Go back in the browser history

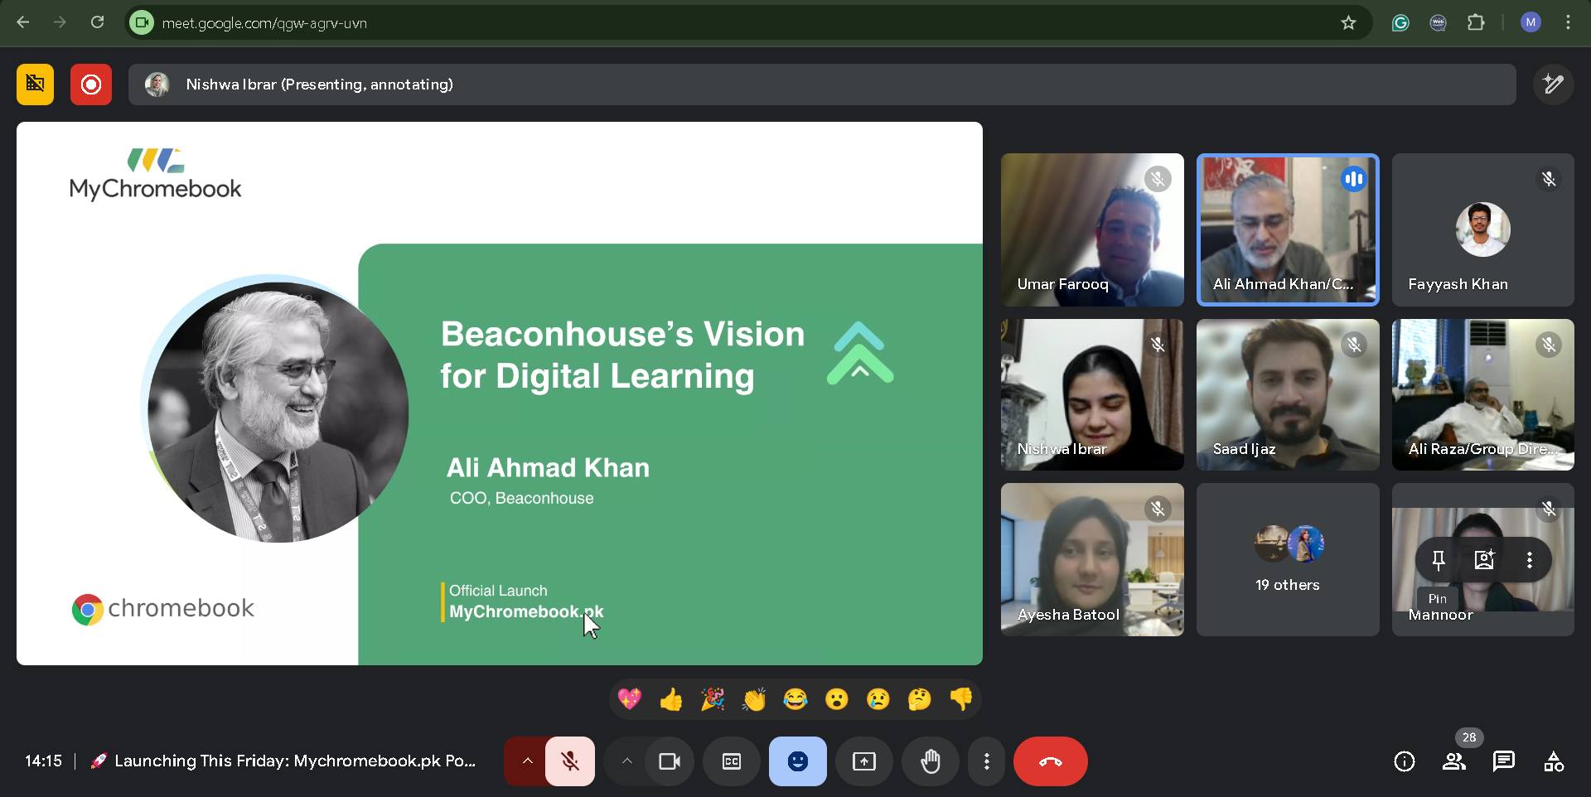(23, 23)
